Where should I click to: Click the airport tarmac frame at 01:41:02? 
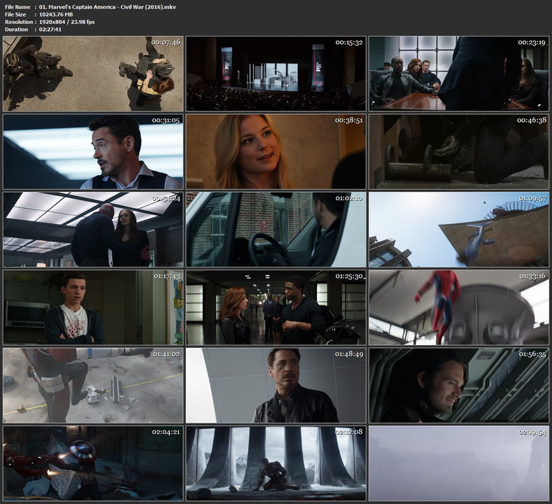pyautogui.click(x=93, y=386)
